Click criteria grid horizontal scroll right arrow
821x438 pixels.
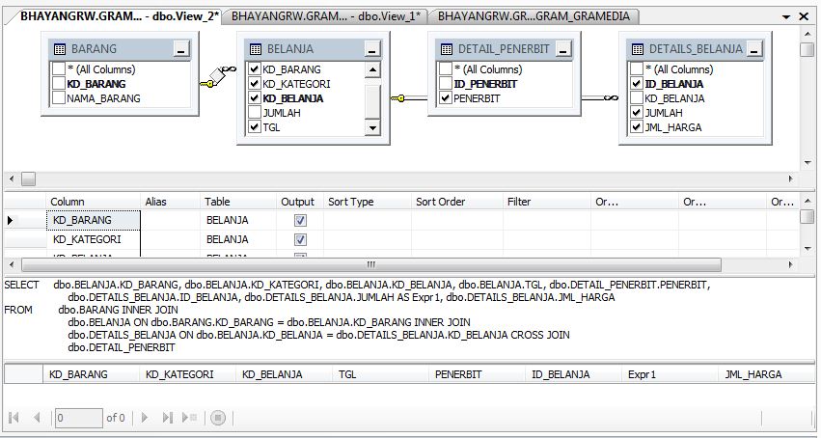tap(791, 264)
